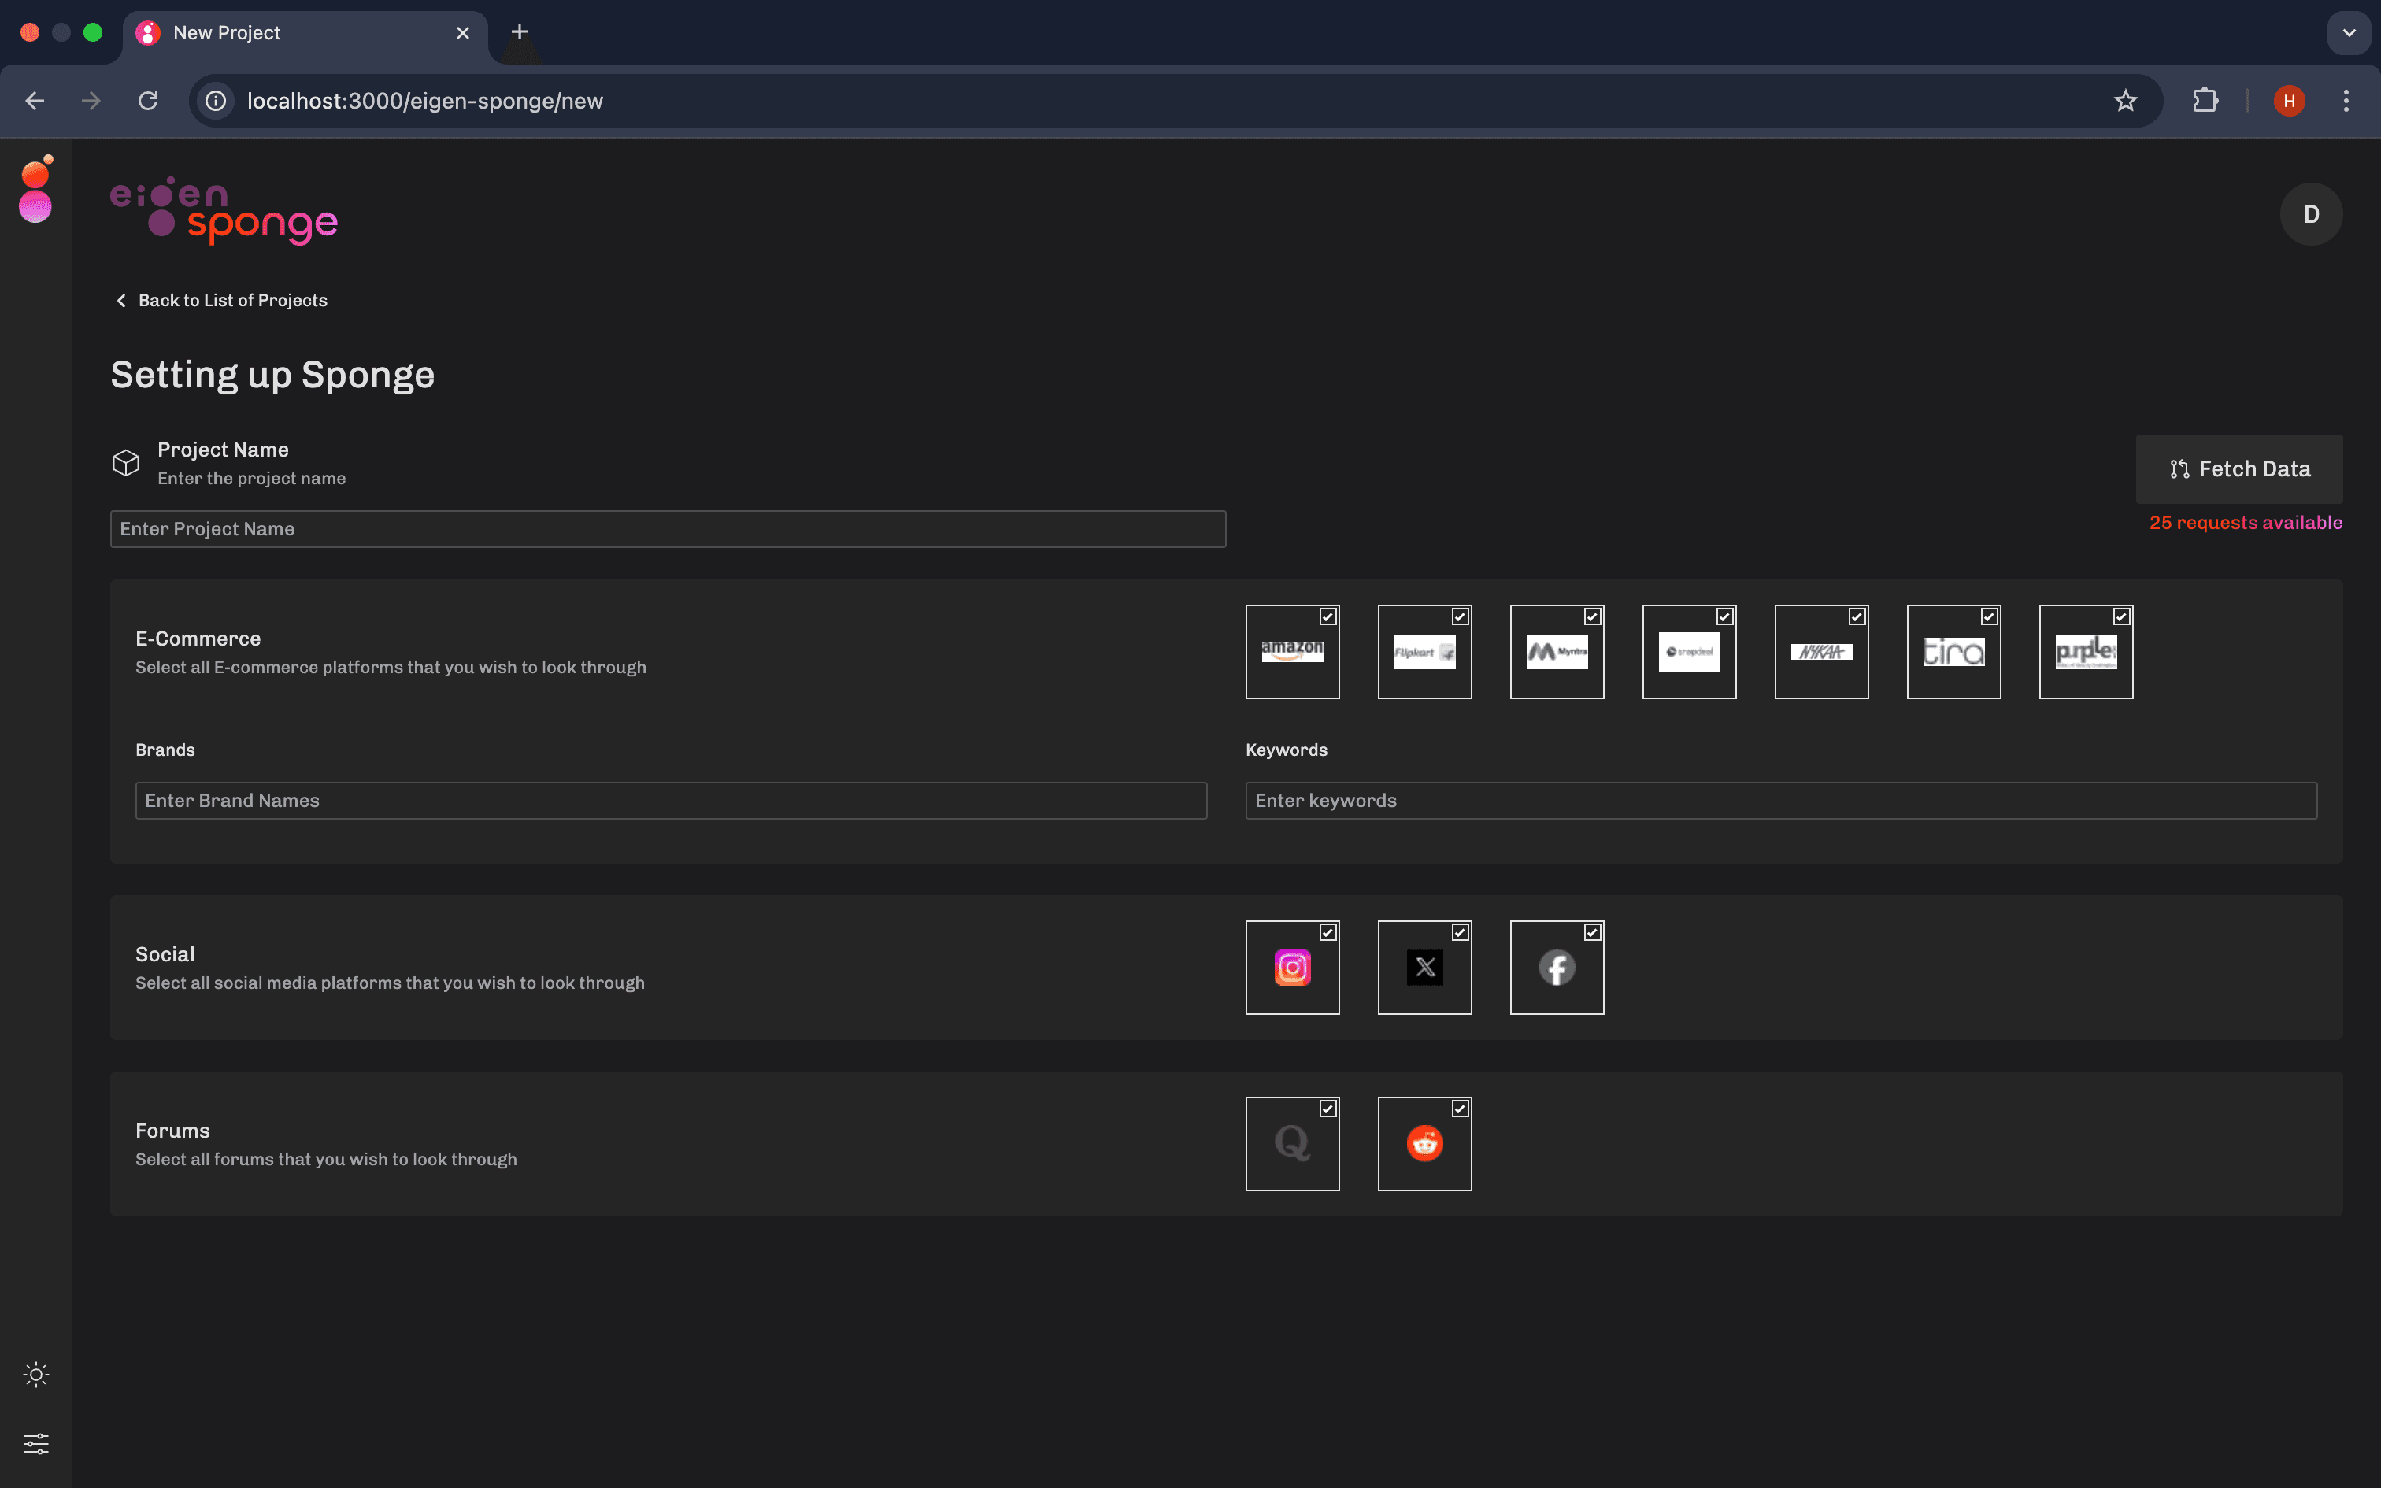Select the Nykaa platform tile
The image size is (2381, 1488).
[x=1821, y=652]
